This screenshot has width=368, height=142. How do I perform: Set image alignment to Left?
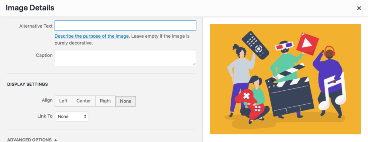63,101
